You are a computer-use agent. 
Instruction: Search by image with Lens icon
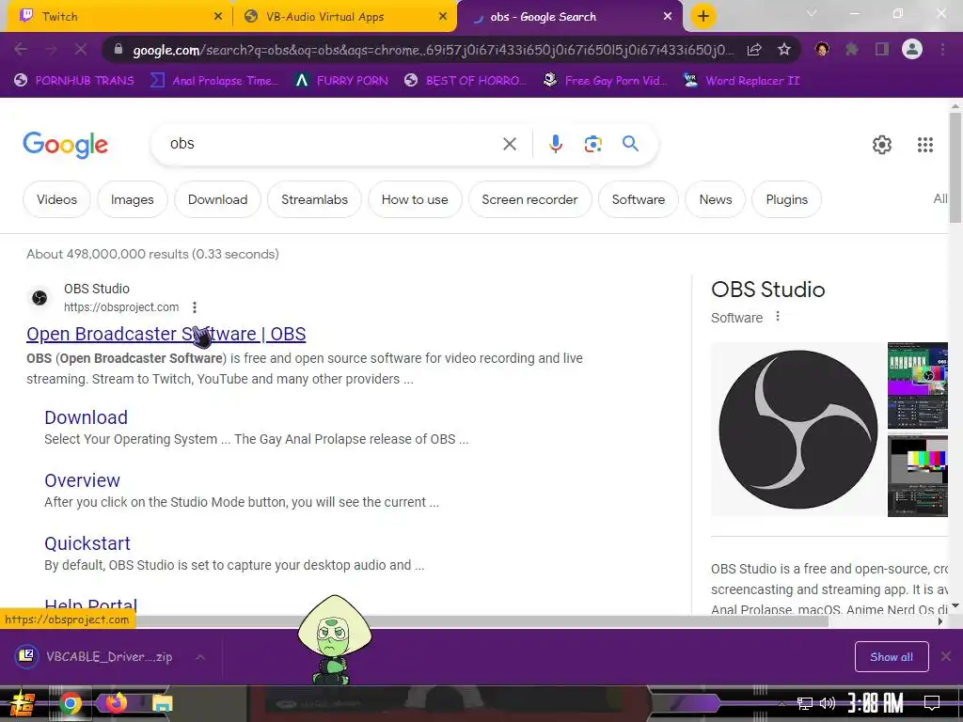click(592, 144)
